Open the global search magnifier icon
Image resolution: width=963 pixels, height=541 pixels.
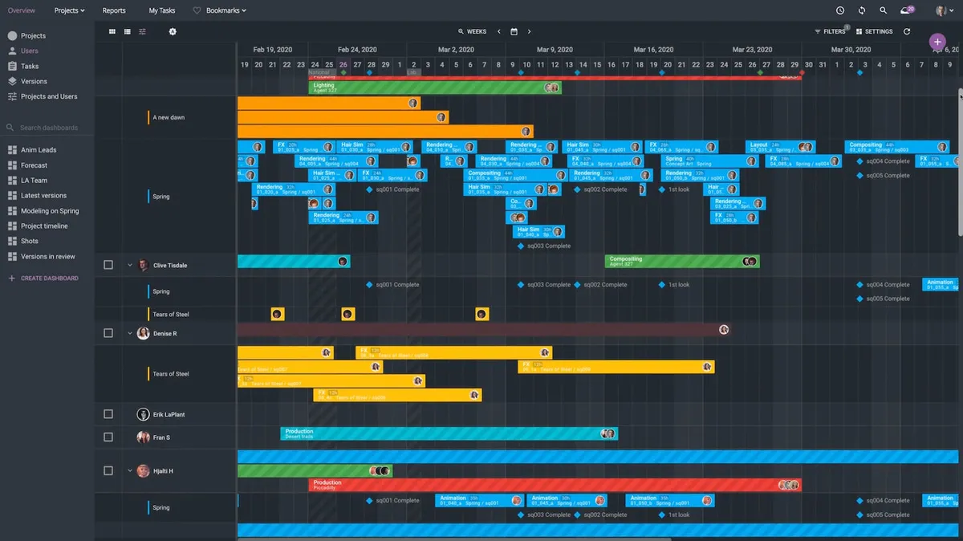[883, 10]
